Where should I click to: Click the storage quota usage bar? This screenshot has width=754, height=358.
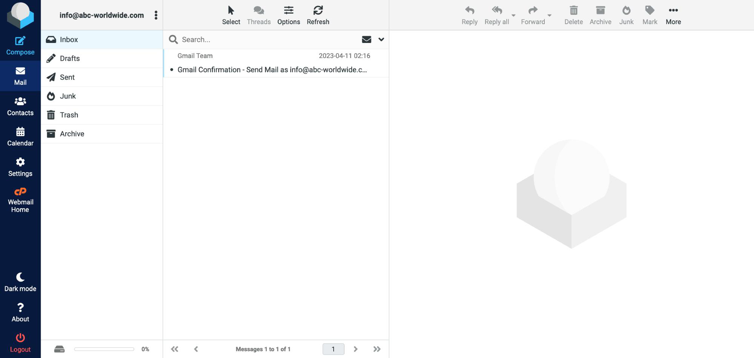pos(104,349)
